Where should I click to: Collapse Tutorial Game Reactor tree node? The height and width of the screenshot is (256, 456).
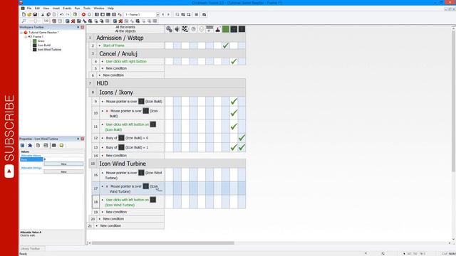[x=21, y=33]
